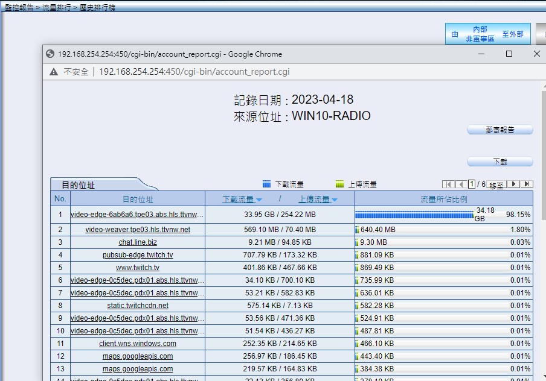Click the 移至 go-to-page button
Viewport: 546px width, 381px height.
tap(496, 185)
